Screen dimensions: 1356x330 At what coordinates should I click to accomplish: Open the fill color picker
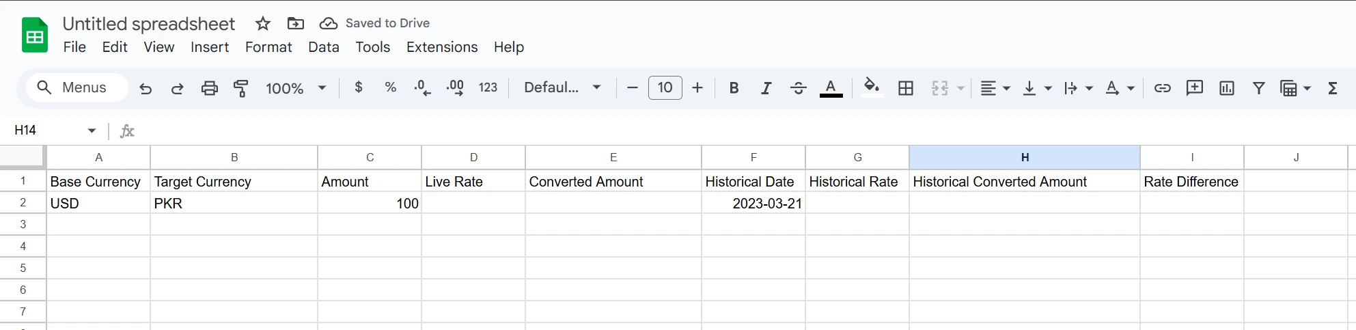point(871,87)
